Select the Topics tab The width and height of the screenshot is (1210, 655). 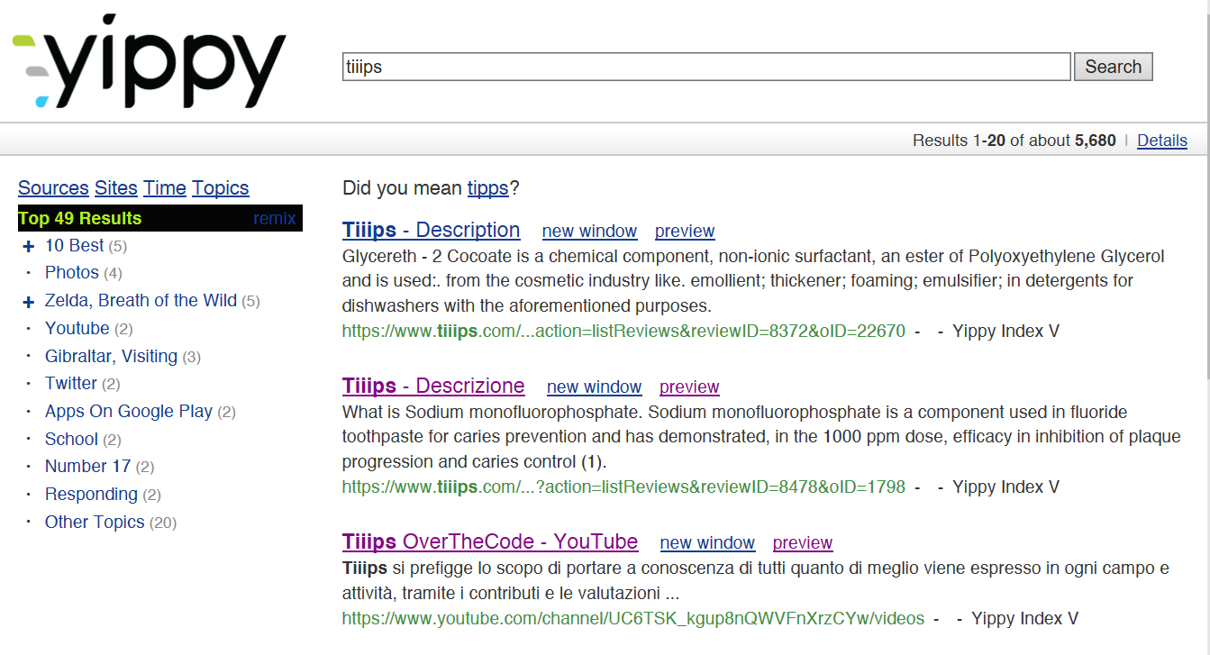click(x=220, y=188)
